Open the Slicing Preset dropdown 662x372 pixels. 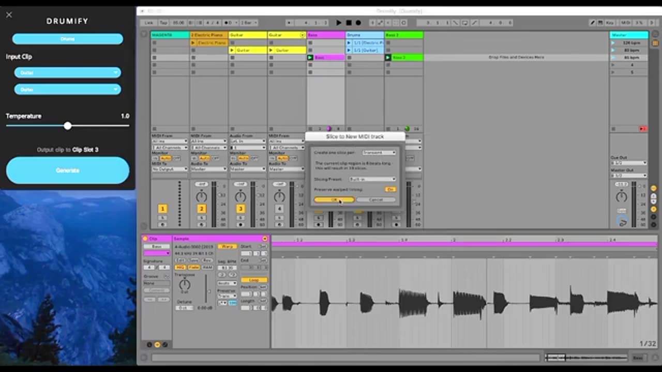[x=372, y=179]
